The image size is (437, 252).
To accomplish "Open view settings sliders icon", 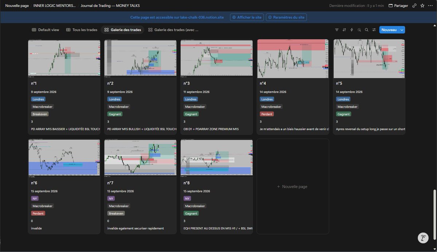I will pos(374,30).
